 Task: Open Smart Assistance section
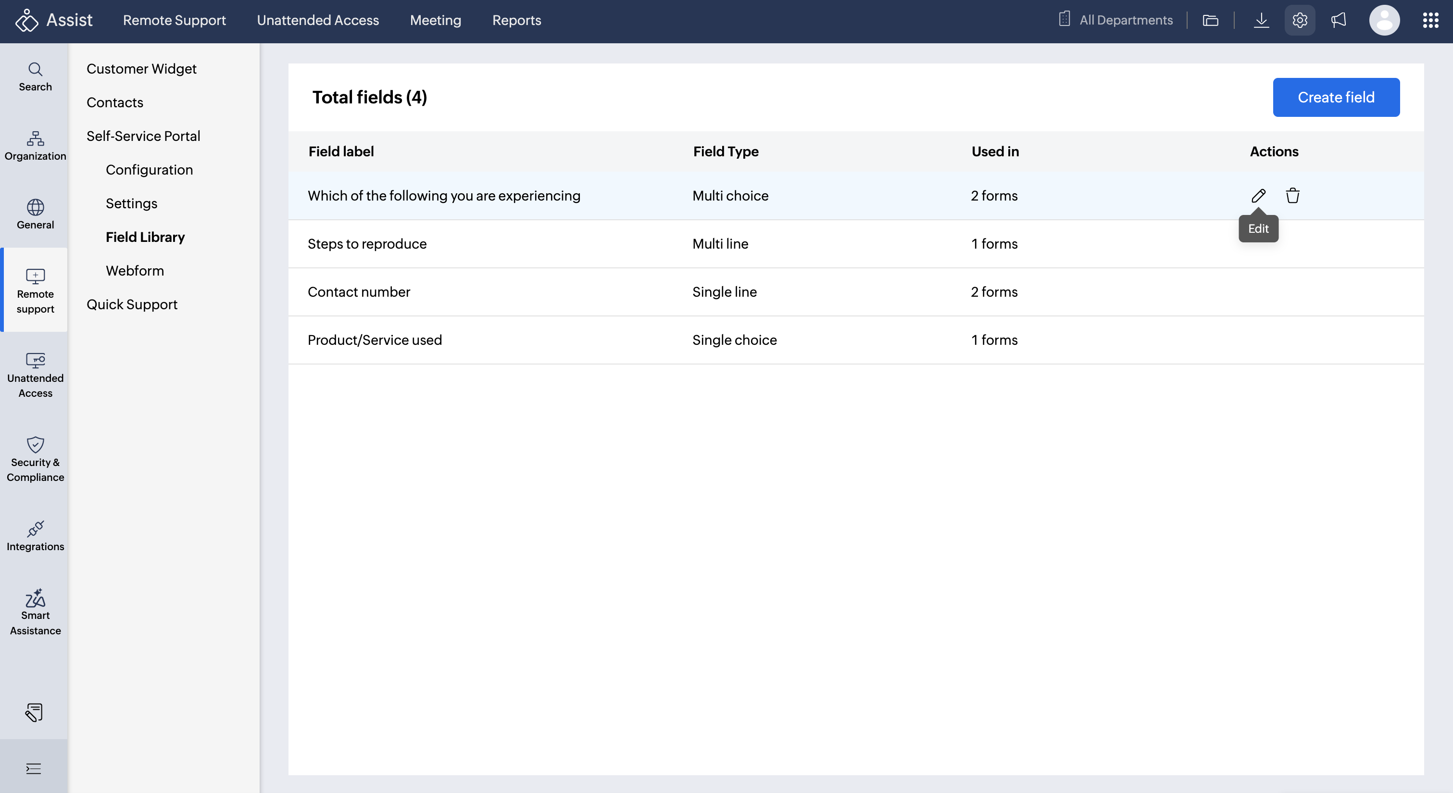point(35,613)
